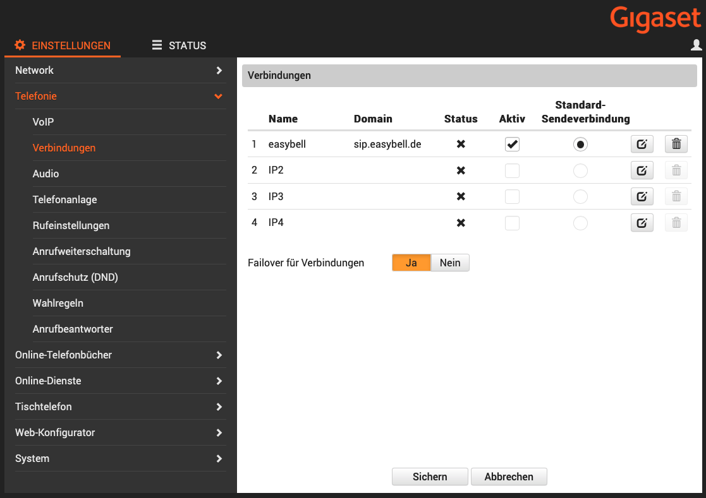The height and width of the screenshot is (498, 706).
Task: Expand the Network menu section
Action: (119, 71)
